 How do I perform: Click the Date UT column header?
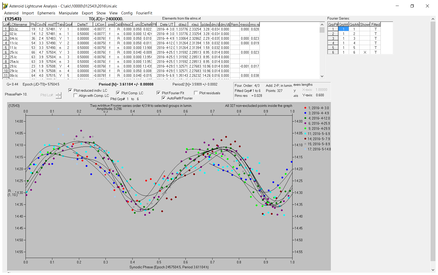click(x=166, y=24)
